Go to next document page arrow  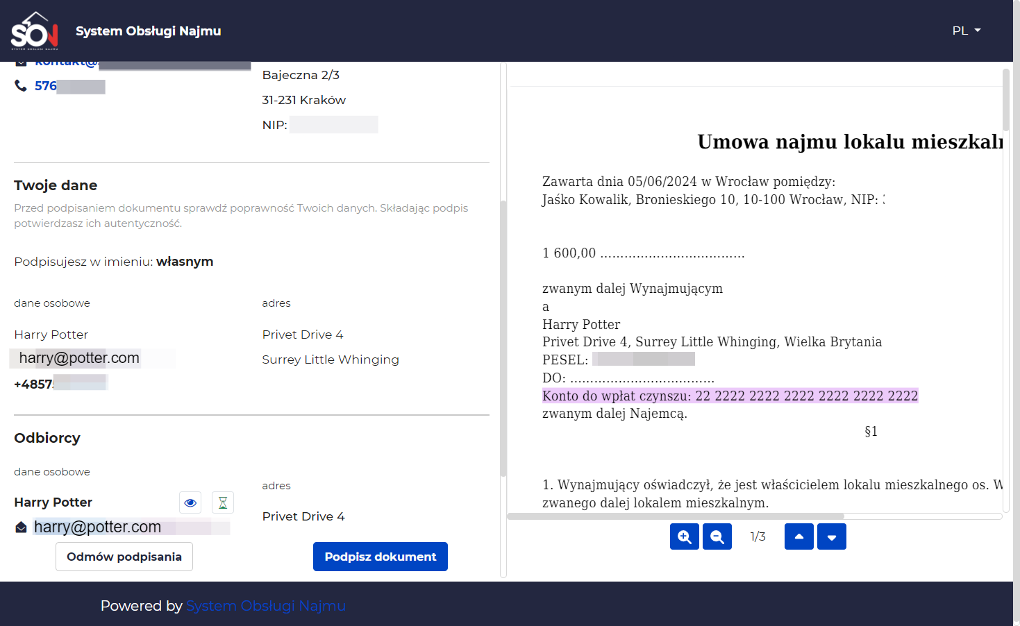point(832,536)
